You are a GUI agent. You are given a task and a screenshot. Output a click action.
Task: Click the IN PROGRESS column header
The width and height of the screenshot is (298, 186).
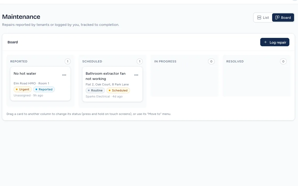[x=165, y=62]
